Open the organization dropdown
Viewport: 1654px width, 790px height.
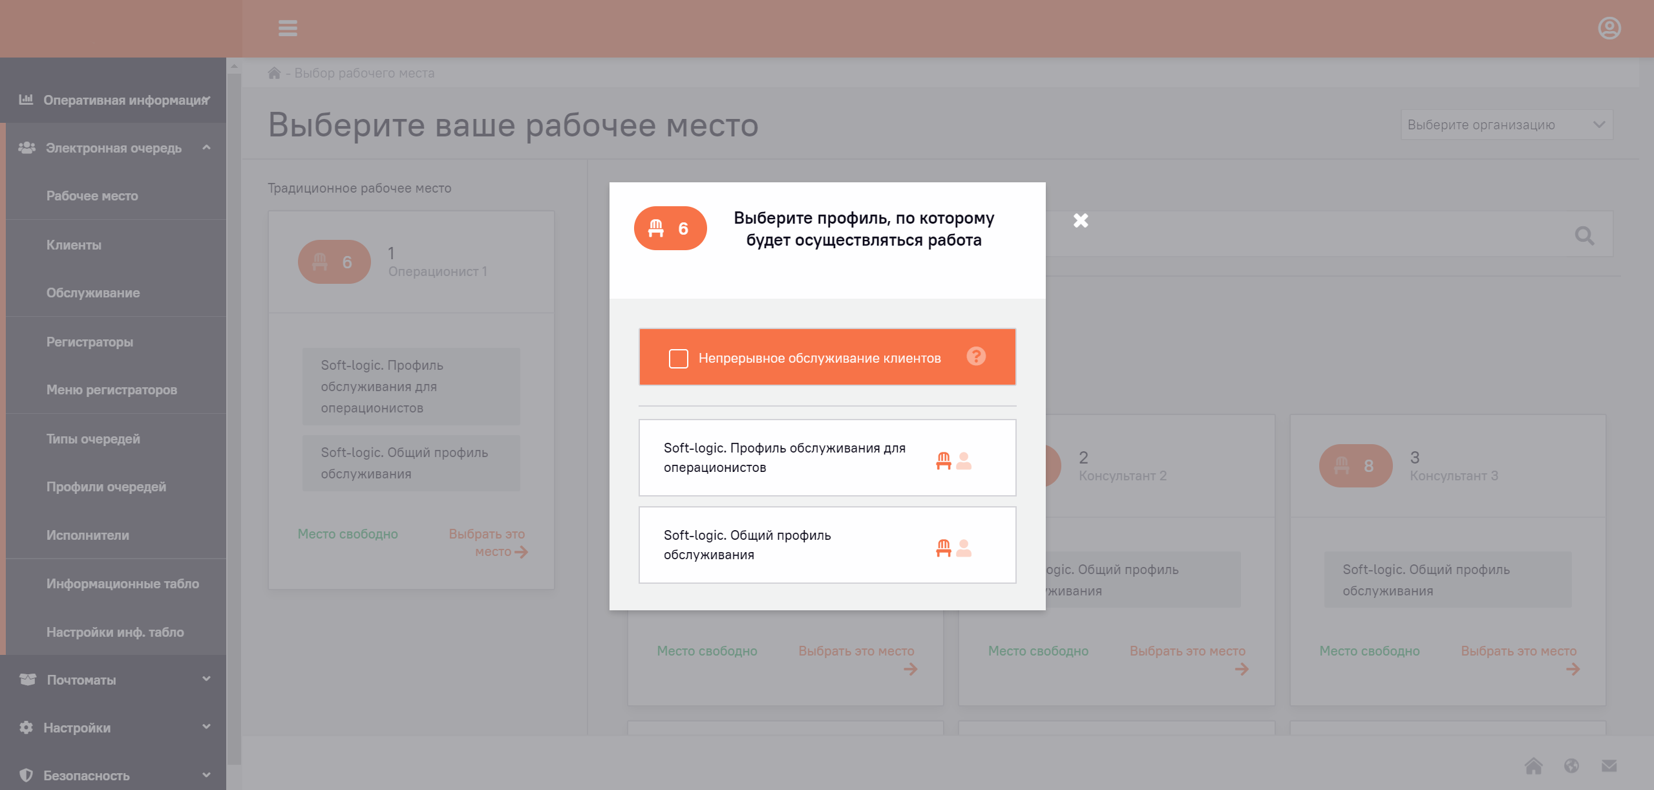(1507, 125)
